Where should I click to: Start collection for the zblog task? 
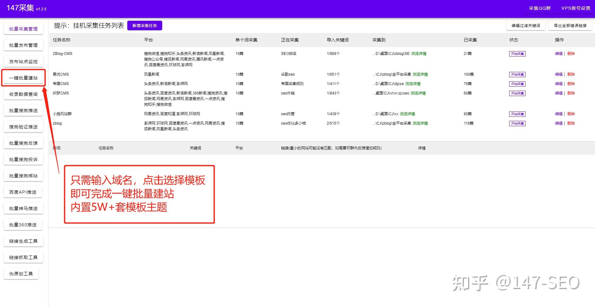click(517, 123)
